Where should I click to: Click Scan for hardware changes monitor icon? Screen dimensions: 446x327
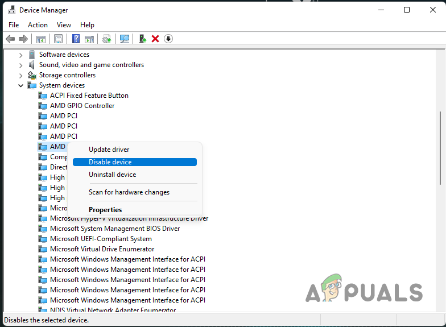click(x=124, y=39)
